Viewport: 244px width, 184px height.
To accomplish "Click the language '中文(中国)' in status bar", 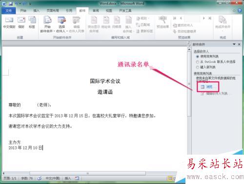I will click(53, 178).
